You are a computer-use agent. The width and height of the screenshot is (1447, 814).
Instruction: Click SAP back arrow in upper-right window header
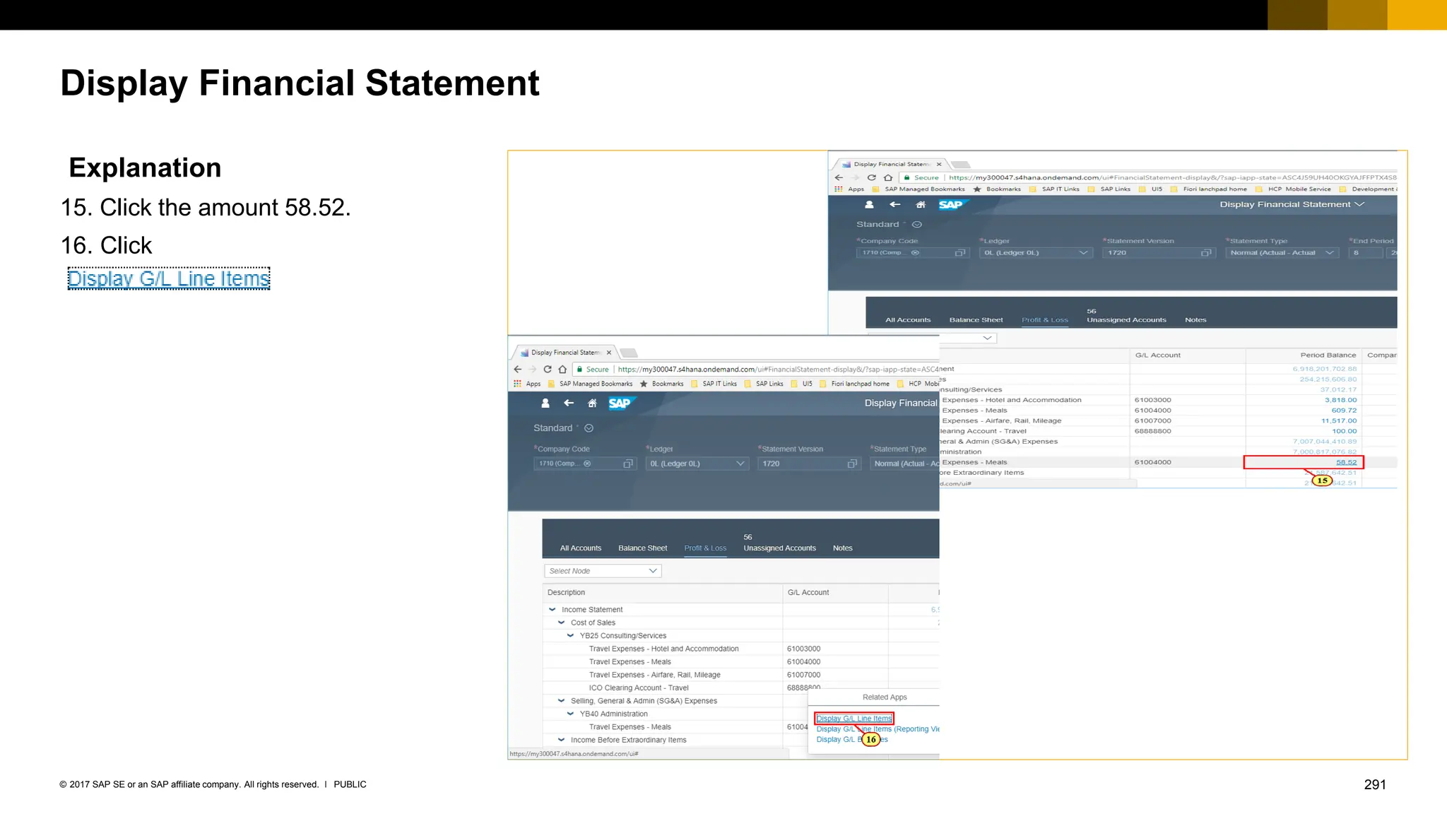pyautogui.click(x=895, y=204)
